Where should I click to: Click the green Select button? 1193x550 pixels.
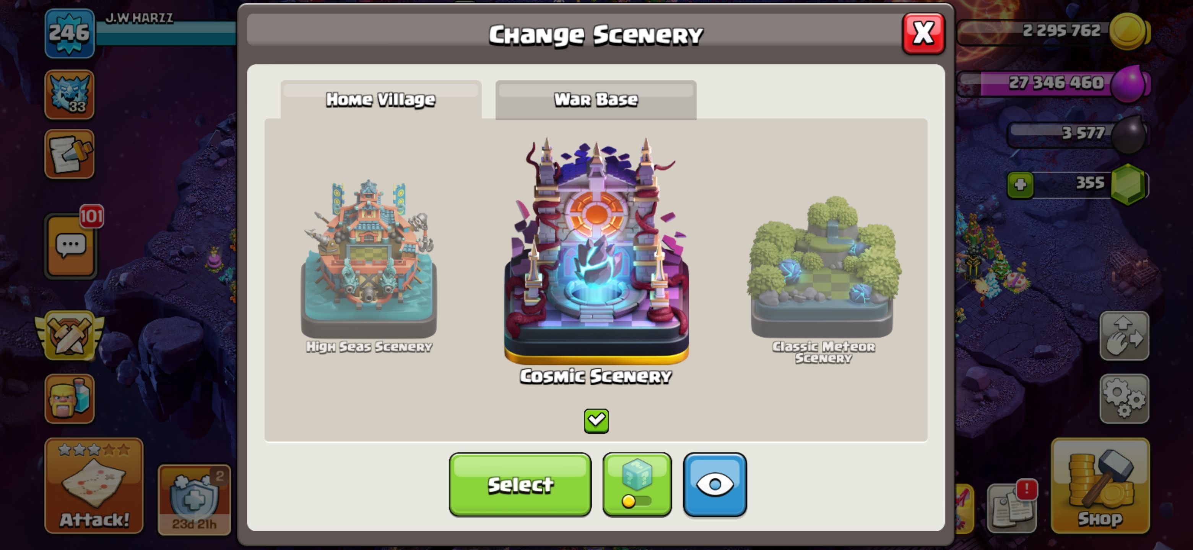click(520, 484)
